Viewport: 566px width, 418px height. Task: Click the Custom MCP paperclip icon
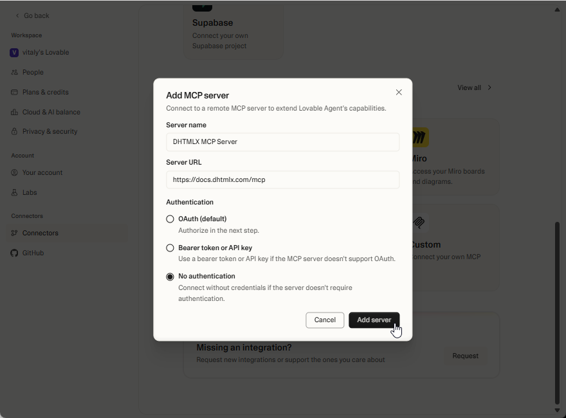point(419,223)
